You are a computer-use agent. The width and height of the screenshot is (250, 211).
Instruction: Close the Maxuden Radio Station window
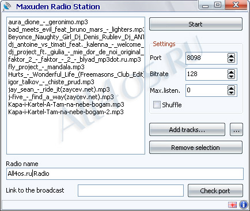[236, 5]
